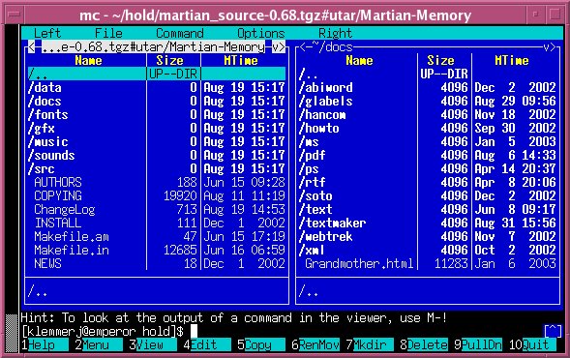Select the /webtrek directory

pos(428,237)
